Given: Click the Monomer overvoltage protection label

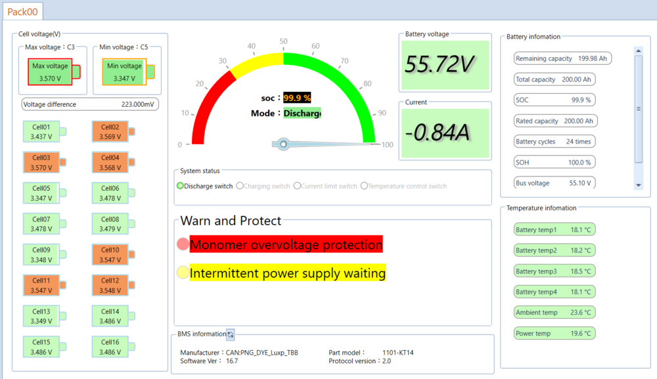Looking at the screenshot, I should (x=286, y=245).
